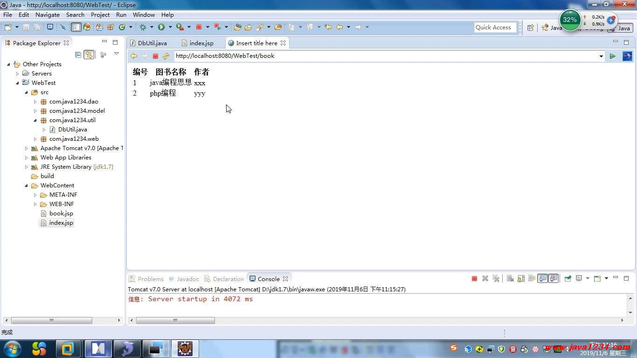Click the Debug bug toolbar icon
Viewport: 637px width, 358px height.
(x=143, y=27)
